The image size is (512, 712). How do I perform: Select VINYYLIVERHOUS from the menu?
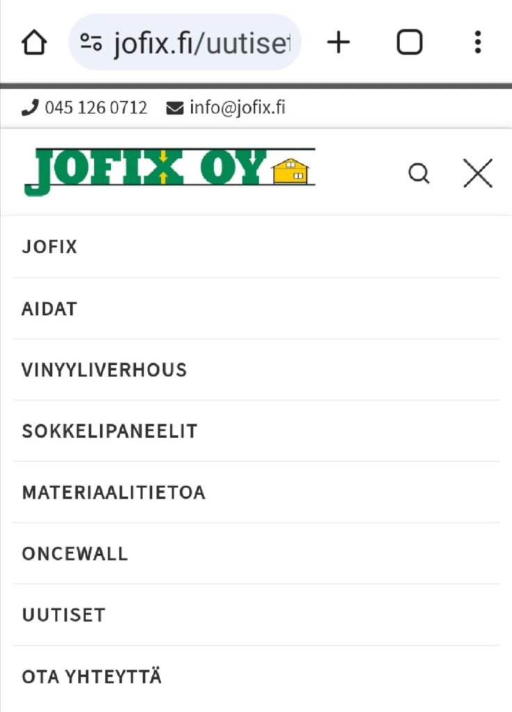pyautogui.click(x=104, y=369)
